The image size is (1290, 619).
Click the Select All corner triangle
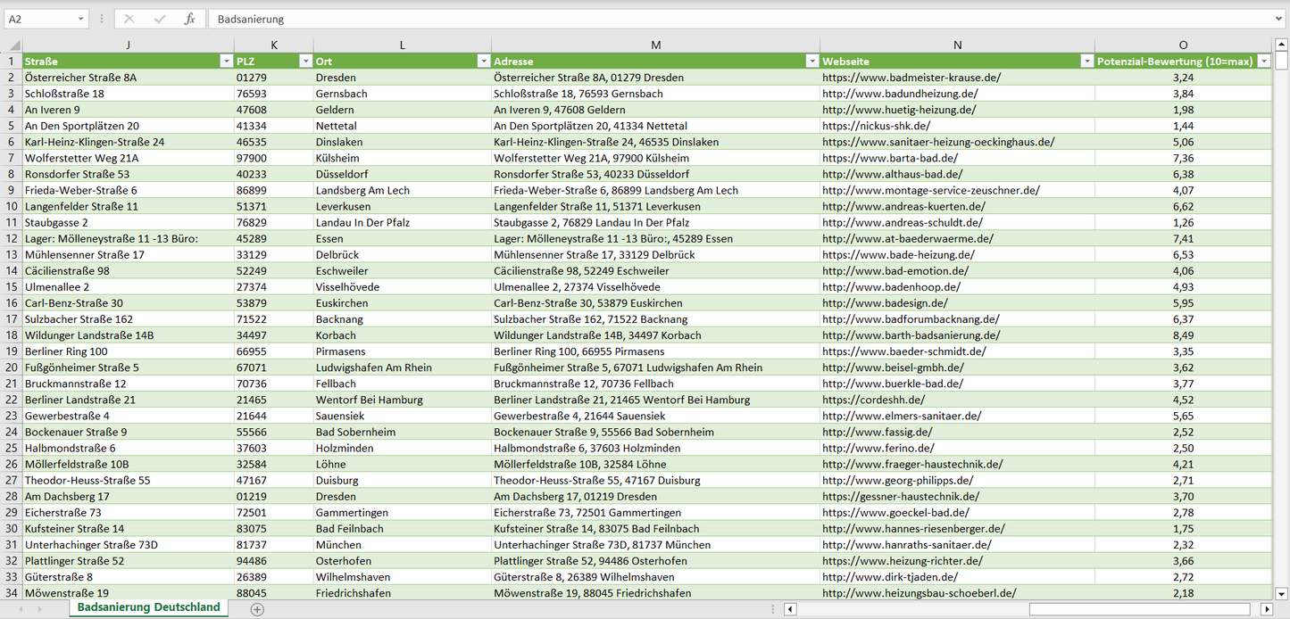13,45
